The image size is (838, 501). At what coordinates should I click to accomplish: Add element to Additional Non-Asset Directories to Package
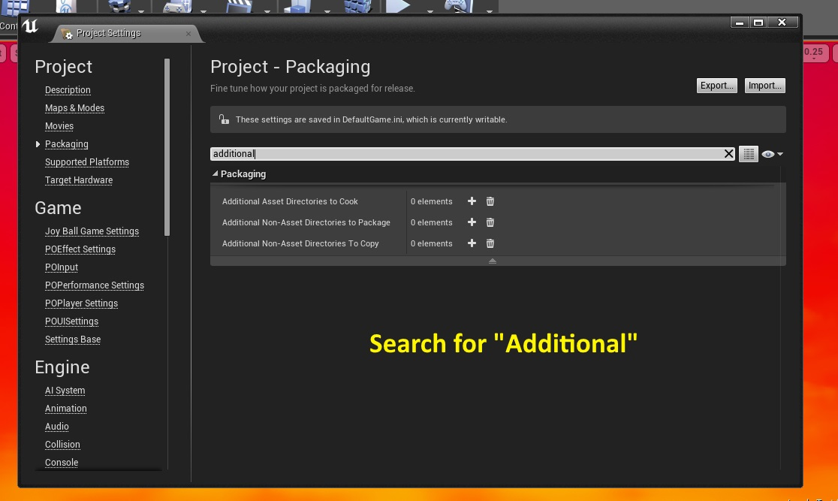click(x=472, y=222)
